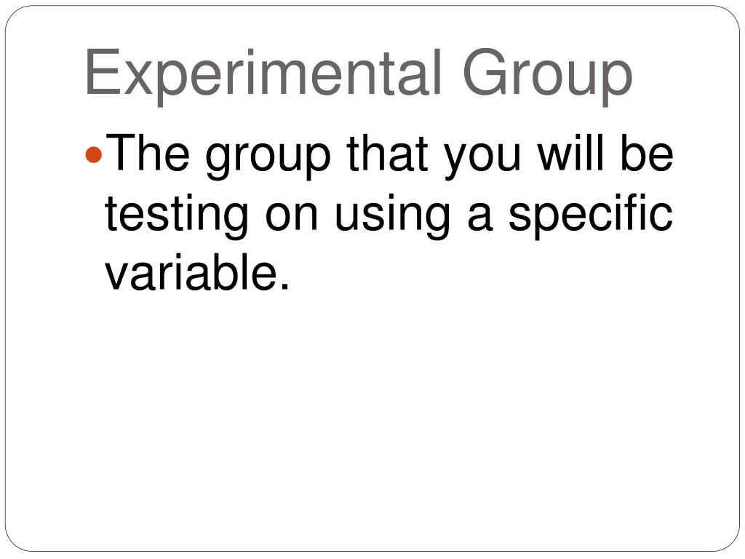The width and height of the screenshot is (745, 559).
Task: Click the word "specific" in the second line
Action: 591,216
